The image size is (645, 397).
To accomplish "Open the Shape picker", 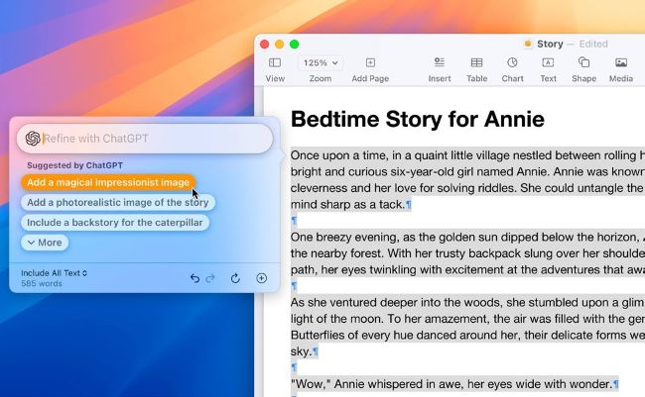I will pyautogui.click(x=583, y=63).
